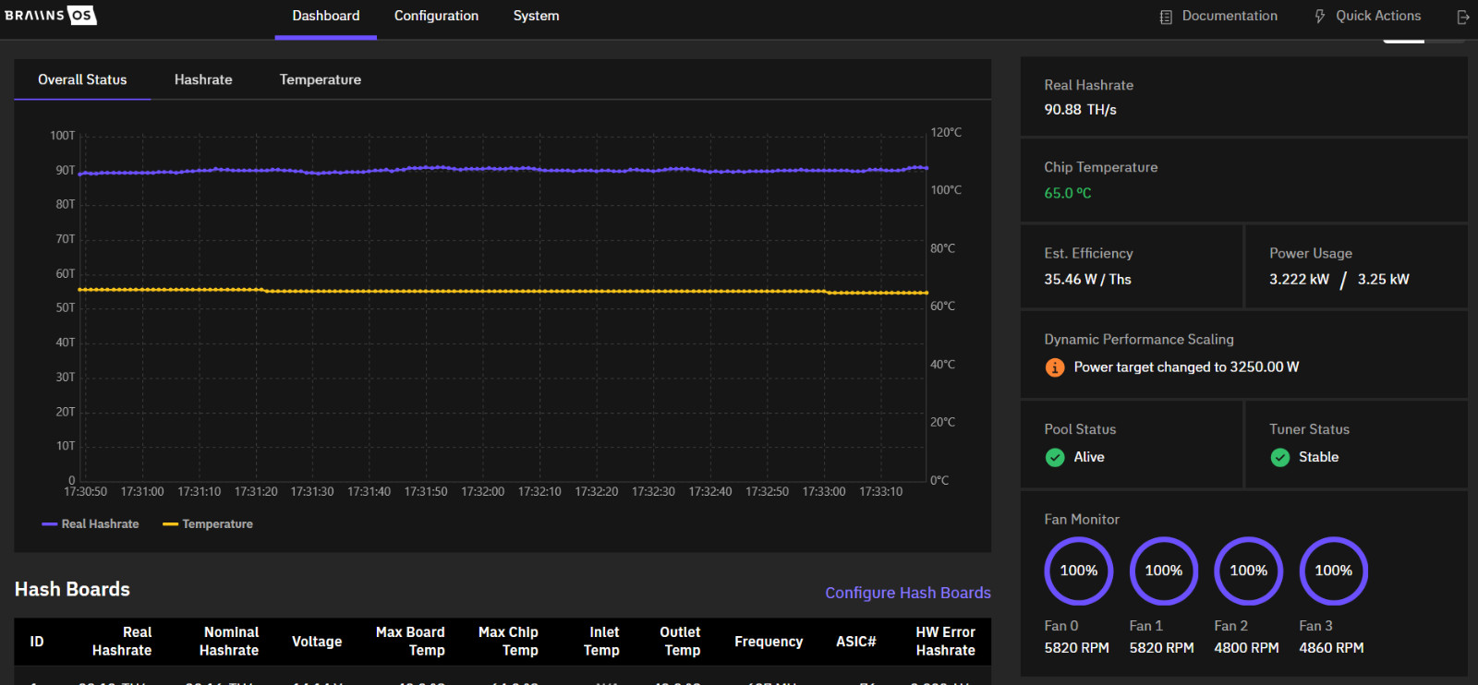Viewport: 1478px width, 685px height.
Task: Click the yellow Temperature legend swatch
Action: coord(170,524)
